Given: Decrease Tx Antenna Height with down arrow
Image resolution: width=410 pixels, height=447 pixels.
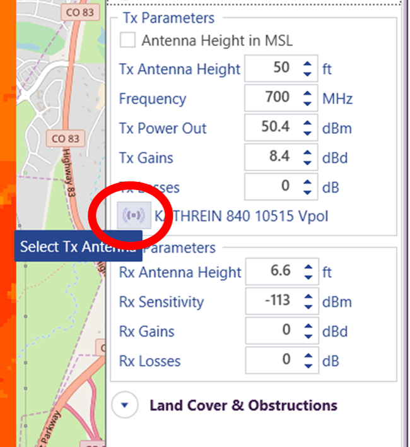Looking at the screenshot, I should 307,74.
